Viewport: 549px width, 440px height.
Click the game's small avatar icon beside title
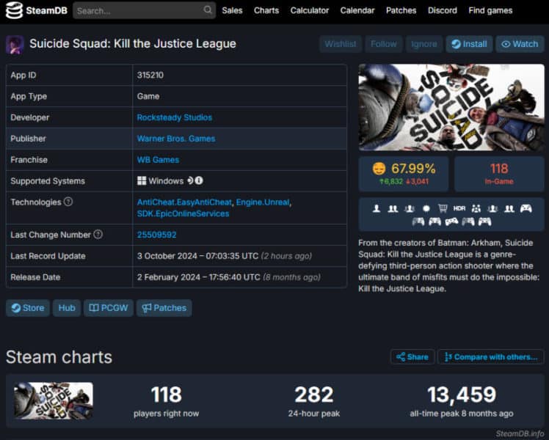point(15,45)
